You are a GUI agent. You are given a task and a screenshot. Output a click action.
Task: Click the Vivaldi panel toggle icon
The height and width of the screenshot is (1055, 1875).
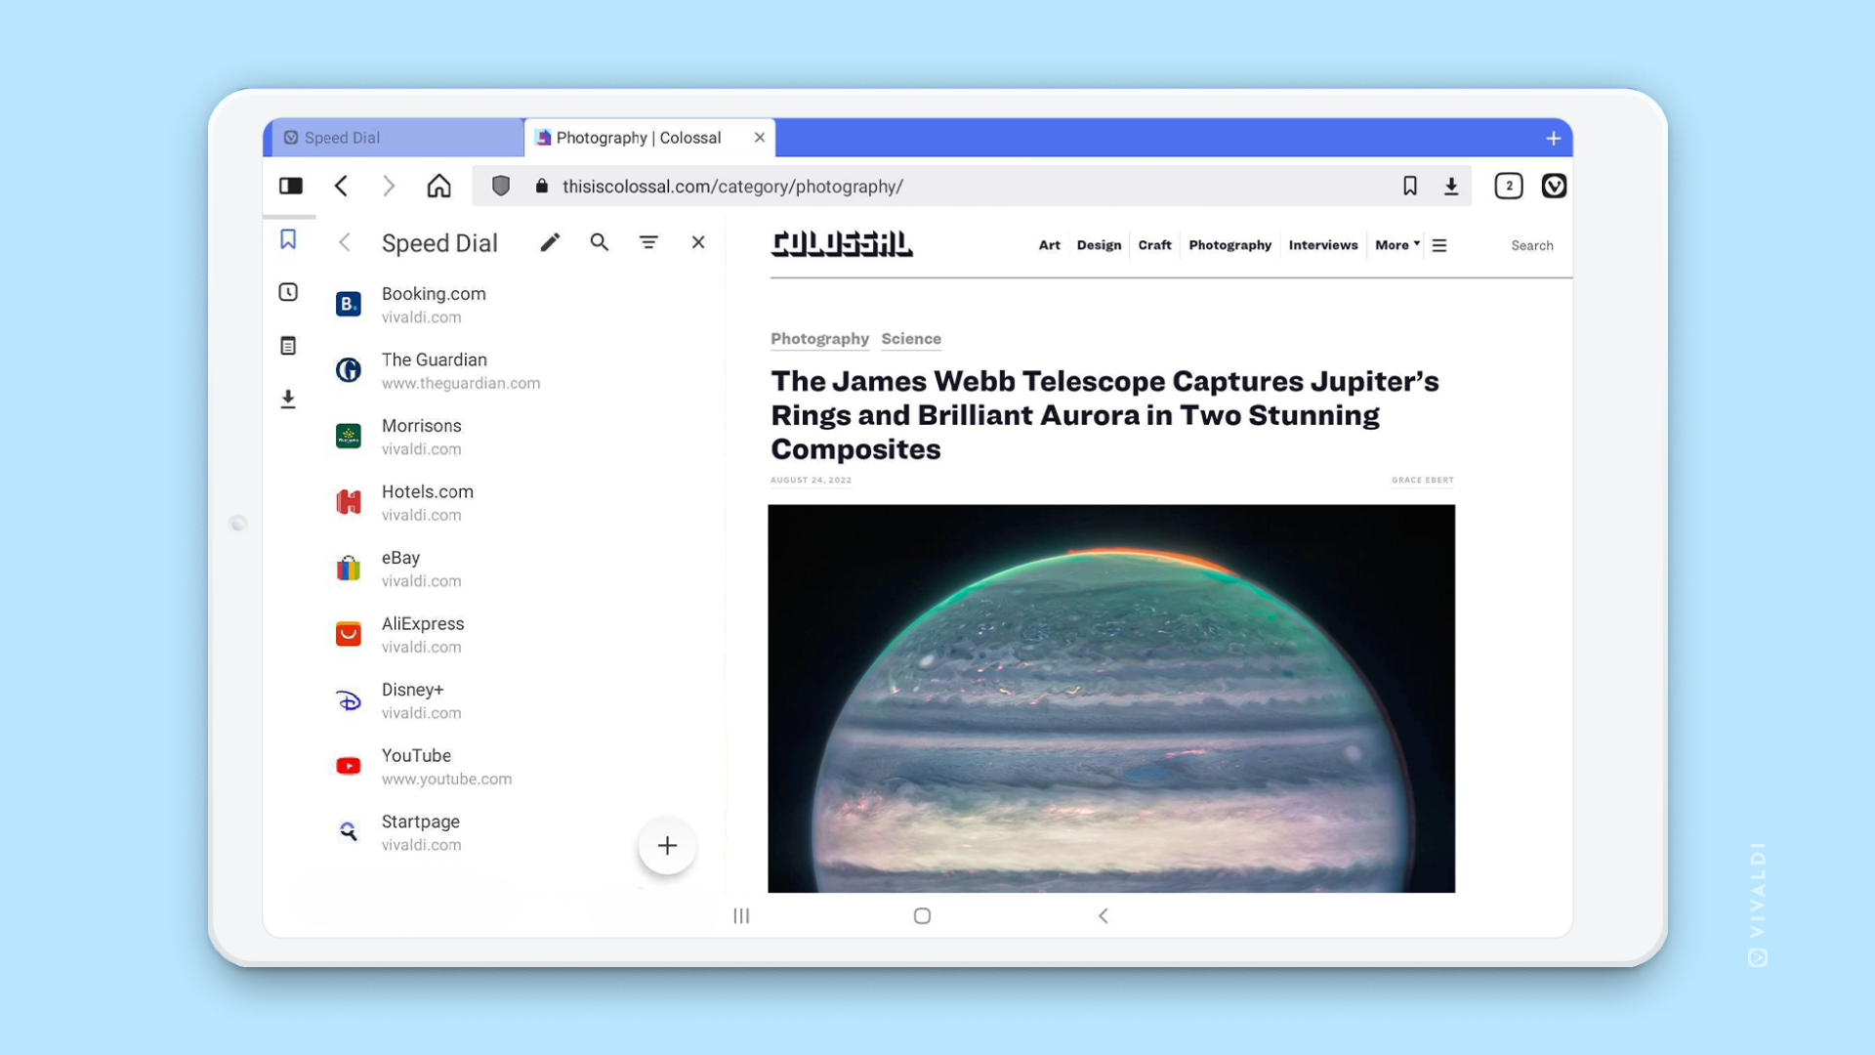290,186
